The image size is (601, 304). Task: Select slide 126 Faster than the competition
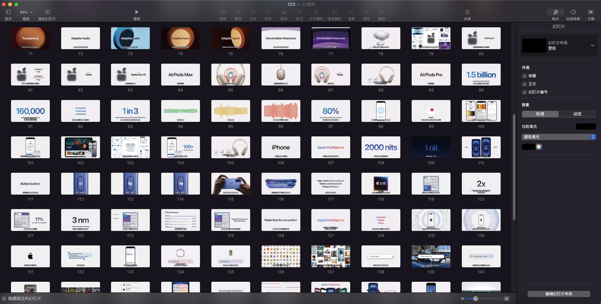[x=281, y=220]
